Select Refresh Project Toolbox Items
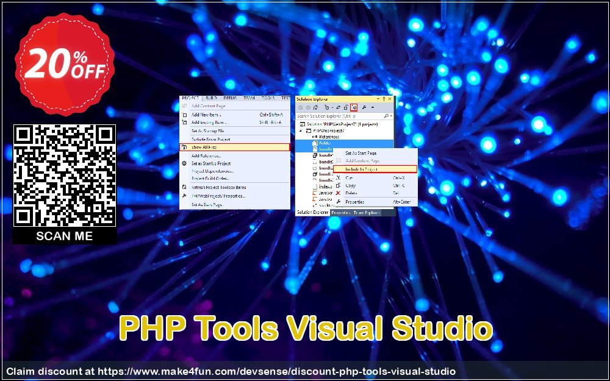This screenshot has width=610, height=381. [235, 187]
